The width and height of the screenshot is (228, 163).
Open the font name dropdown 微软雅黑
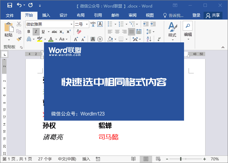(71, 24)
